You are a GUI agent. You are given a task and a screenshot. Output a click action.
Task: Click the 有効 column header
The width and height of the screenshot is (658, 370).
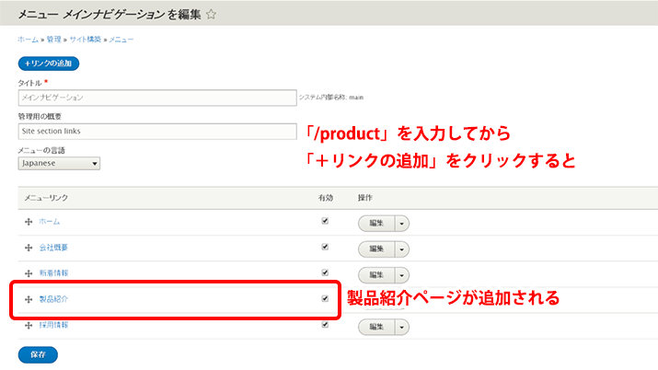pyautogui.click(x=325, y=198)
